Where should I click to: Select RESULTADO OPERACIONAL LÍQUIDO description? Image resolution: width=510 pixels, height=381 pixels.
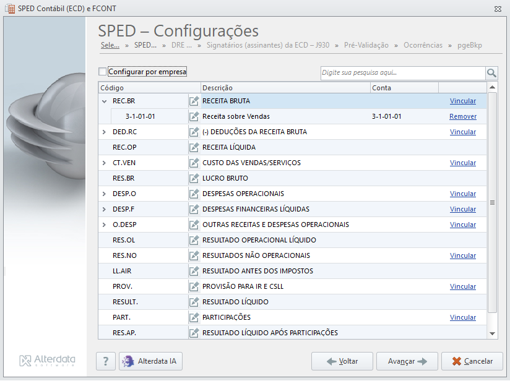point(259,240)
